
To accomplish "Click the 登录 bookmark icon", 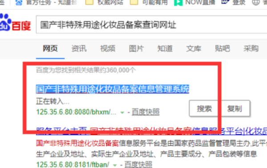I will coord(225,2).
